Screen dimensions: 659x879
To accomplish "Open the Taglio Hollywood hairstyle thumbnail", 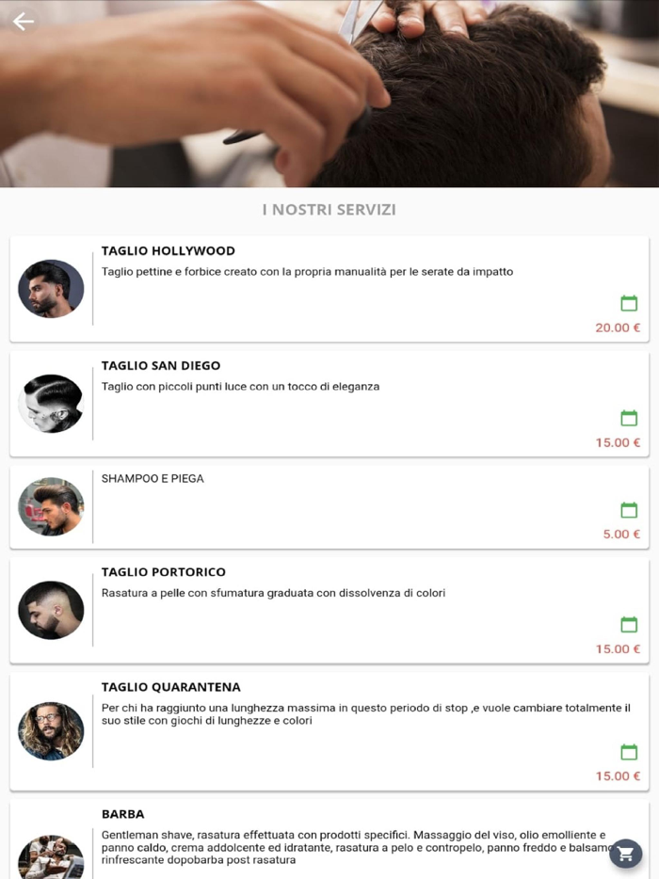I will 51,289.
